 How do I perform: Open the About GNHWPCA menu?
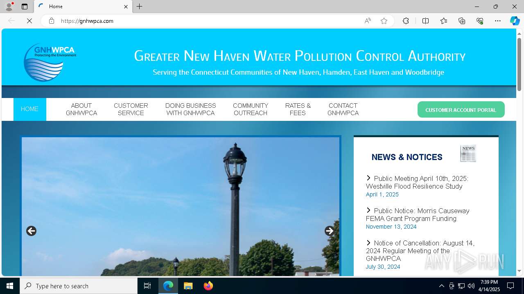point(81,109)
